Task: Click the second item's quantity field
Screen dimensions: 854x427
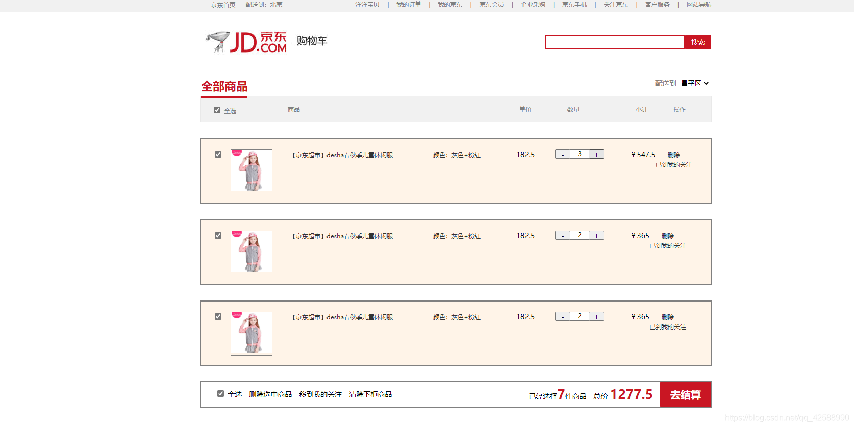Action: click(x=580, y=235)
